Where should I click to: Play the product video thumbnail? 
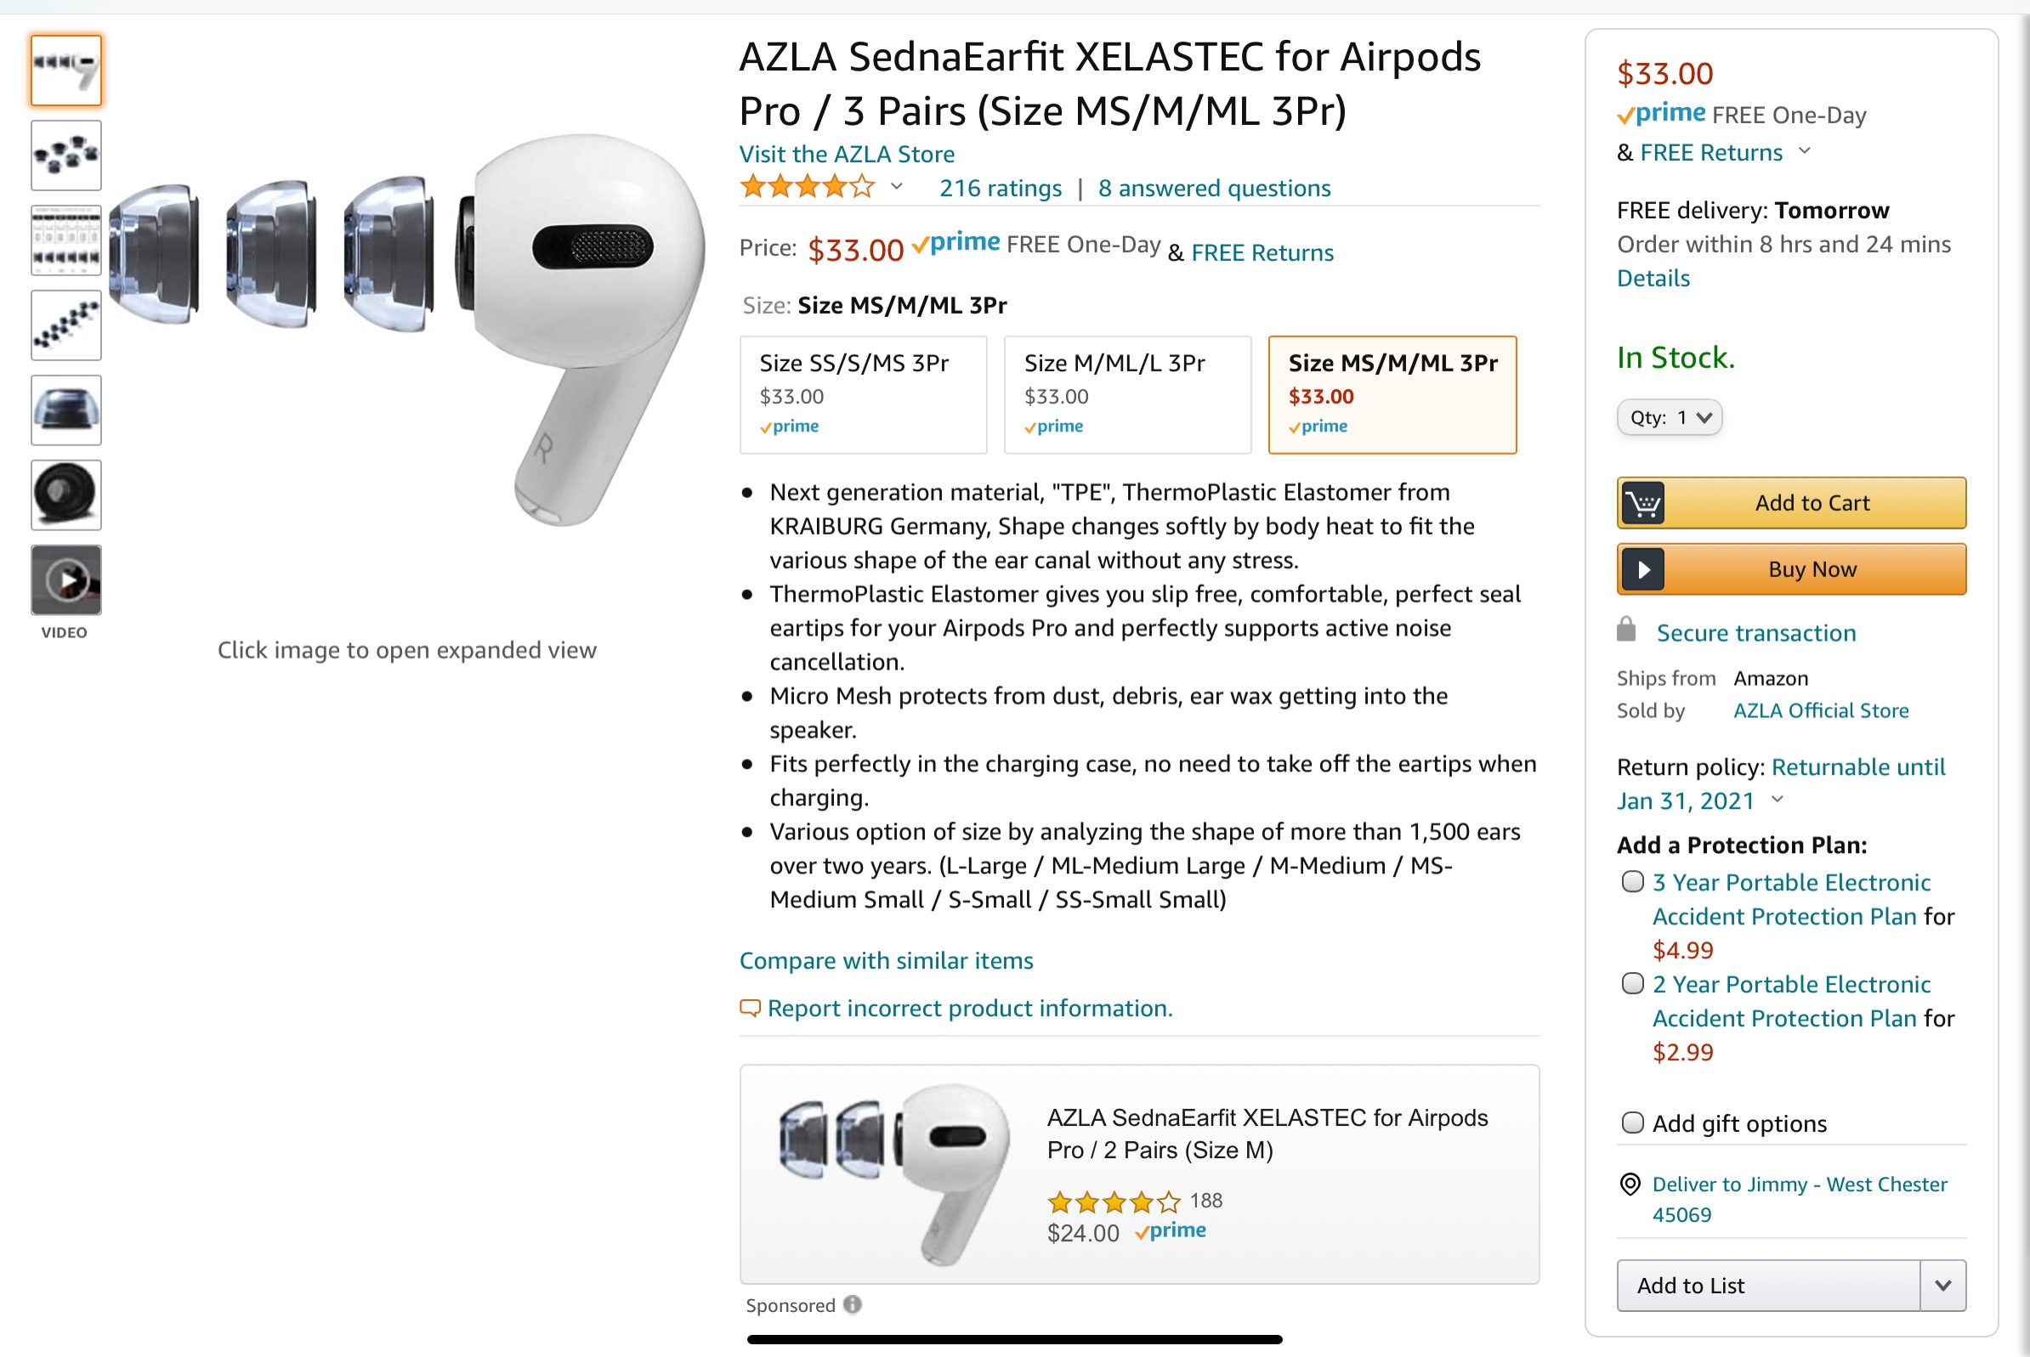point(65,580)
